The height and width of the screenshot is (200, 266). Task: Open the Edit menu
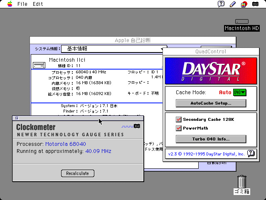point(38,4)
